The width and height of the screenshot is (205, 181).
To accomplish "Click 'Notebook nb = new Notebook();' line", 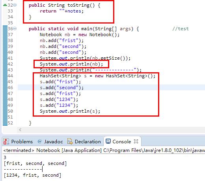I will 80,35.
